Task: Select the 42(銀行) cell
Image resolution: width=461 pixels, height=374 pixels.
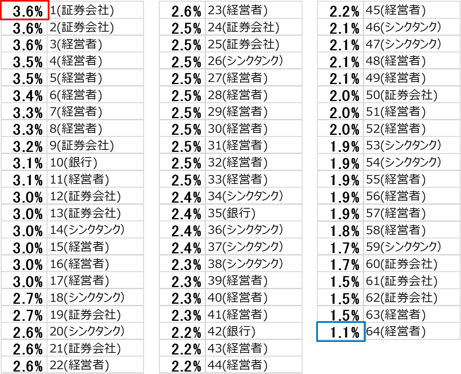Action: point(253,331)
